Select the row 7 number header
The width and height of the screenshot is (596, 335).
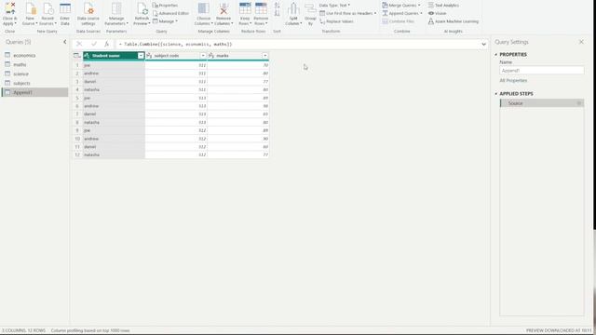(x=77, y=114)
